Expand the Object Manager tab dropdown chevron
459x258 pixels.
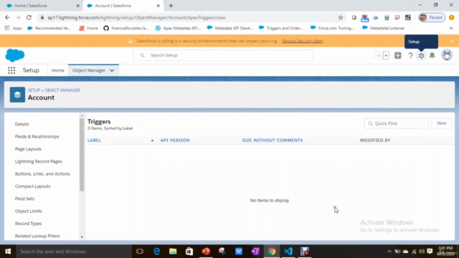(112, 70)
